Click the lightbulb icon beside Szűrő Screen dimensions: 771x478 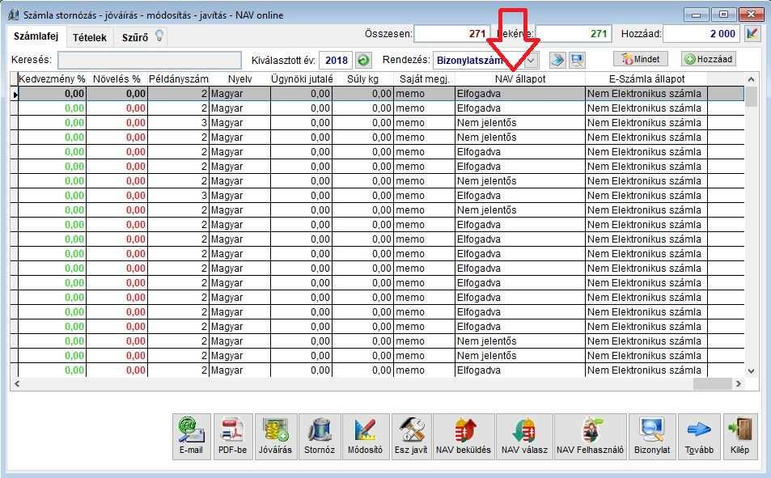click(159, 36)
